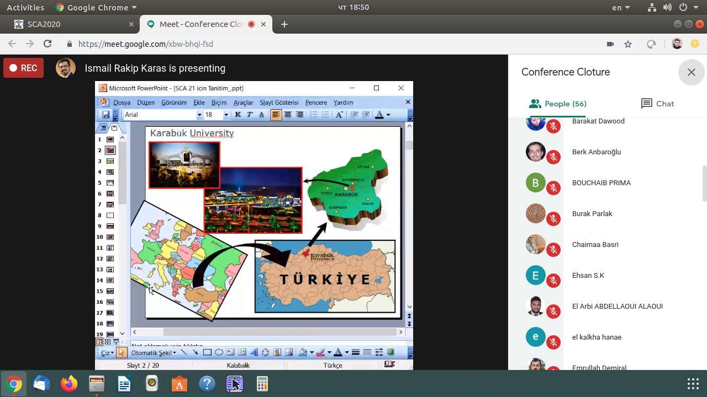Launch Firefox from the dock
This screenshot has height=397, width=707.
69,384
